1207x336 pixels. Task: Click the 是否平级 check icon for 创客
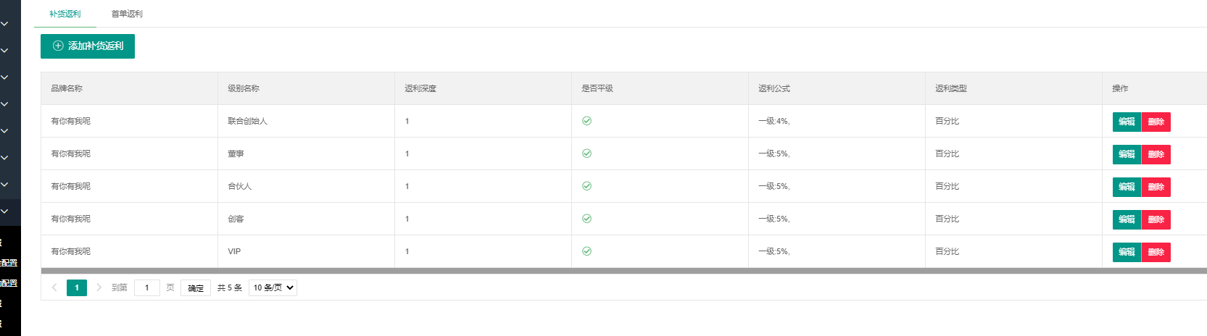tap(586, 219)
